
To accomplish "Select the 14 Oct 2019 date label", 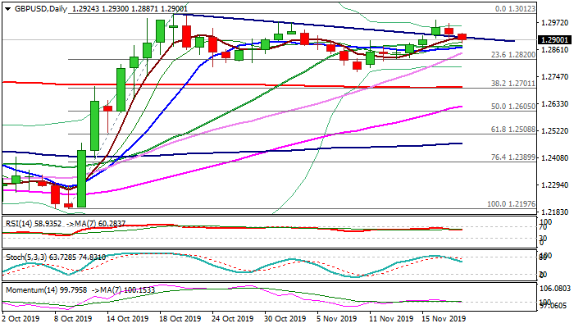I will point(128,319).
